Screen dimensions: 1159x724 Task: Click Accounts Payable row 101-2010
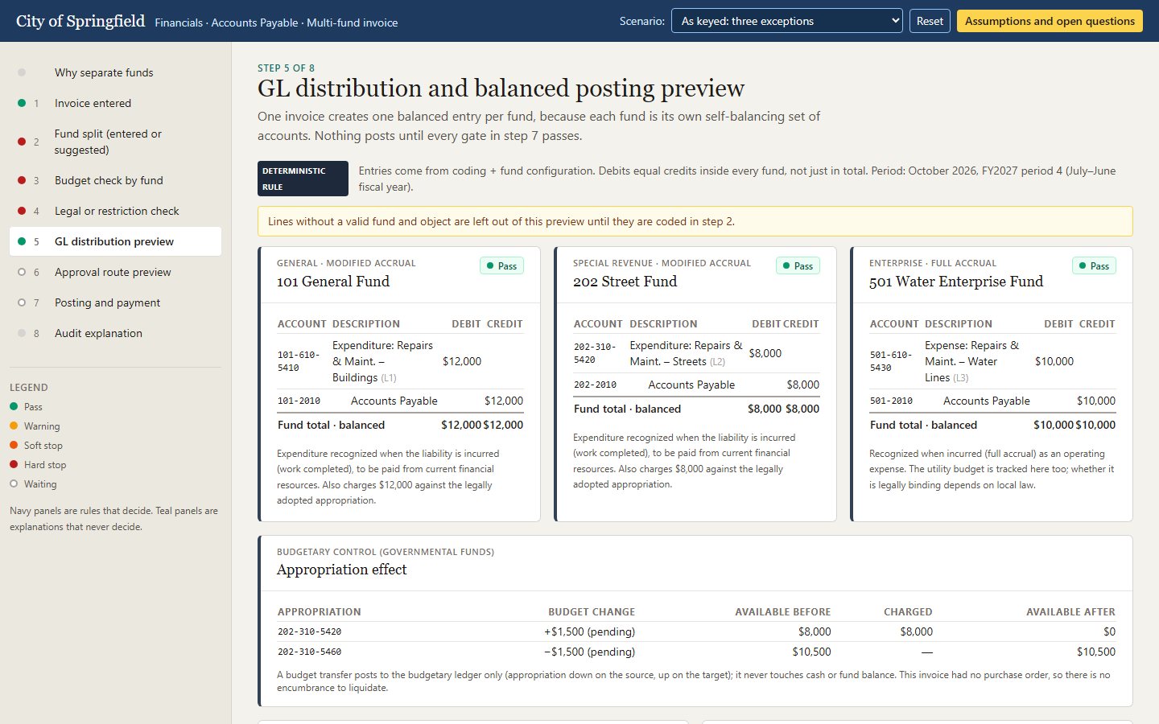coord(400,401)
